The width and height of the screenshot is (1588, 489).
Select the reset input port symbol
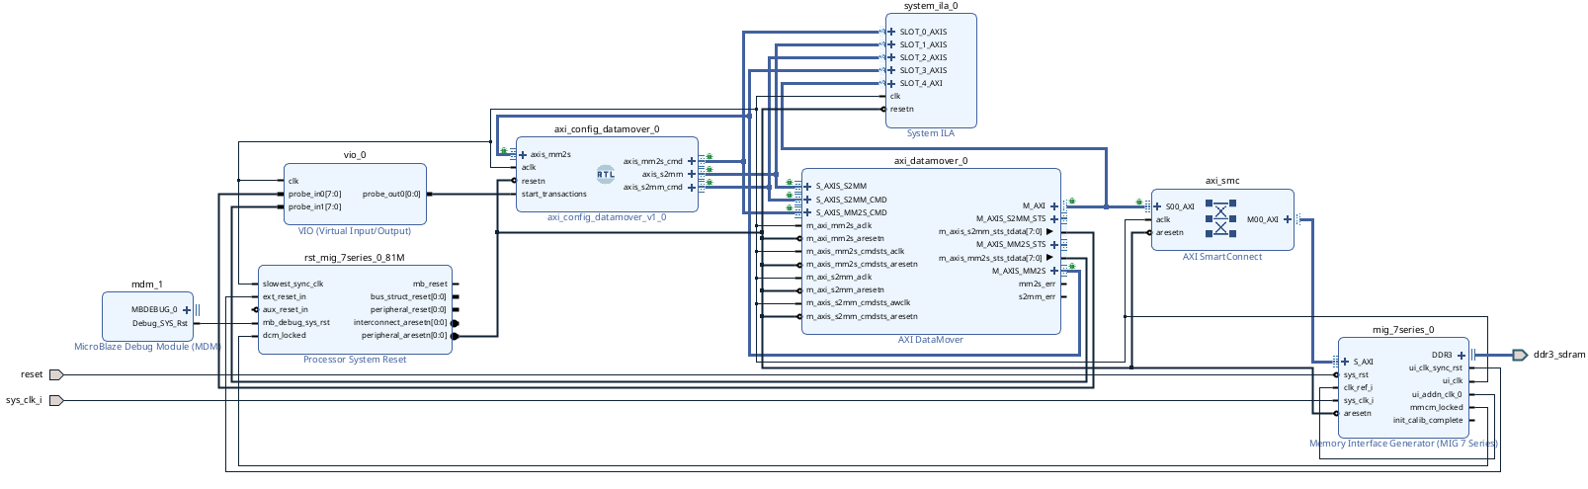pos(56,374)
